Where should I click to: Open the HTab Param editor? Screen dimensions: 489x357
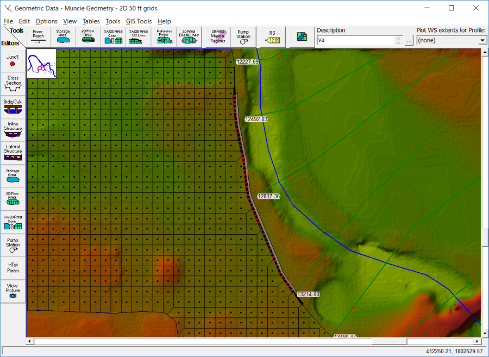[12, 268]
